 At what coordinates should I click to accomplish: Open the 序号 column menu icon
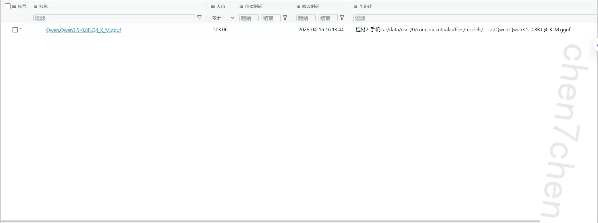pos(14,6)
